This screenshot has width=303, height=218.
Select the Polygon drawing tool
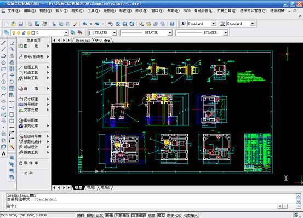3,62
